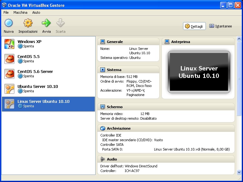This screenshot has height=182, width=243.
Task: Select CentOS 5.6 Server entry
Action: coord(48,74)
